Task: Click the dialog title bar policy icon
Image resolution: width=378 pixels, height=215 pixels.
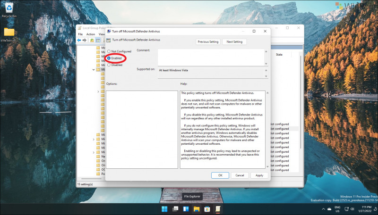Action: (109, 31)
